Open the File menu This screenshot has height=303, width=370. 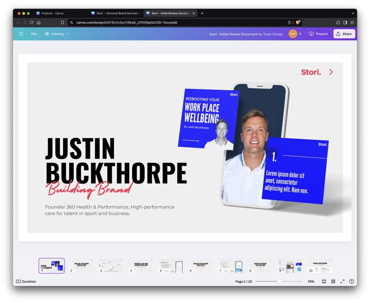point(34,34)
